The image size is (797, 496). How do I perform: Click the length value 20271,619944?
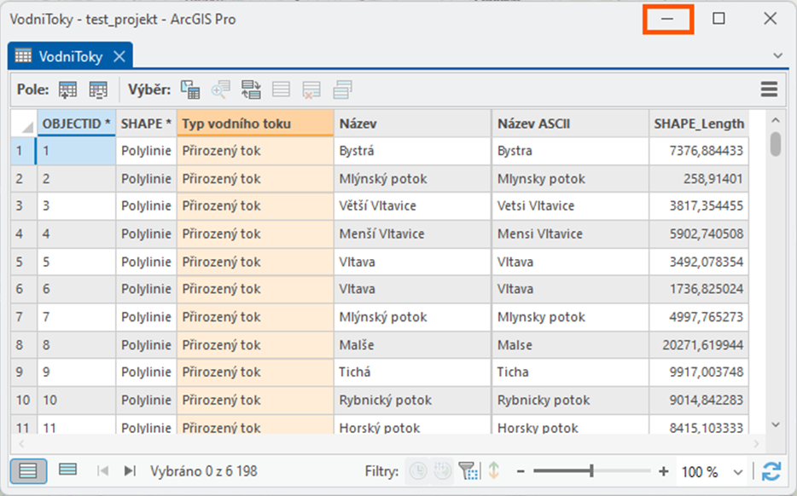point(699,345)
